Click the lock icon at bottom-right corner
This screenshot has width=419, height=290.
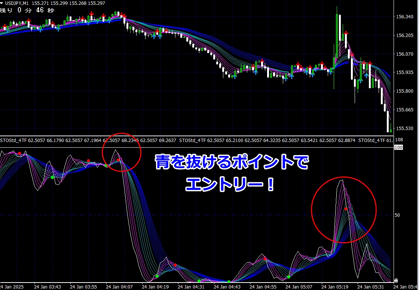(x=396, y=280)
